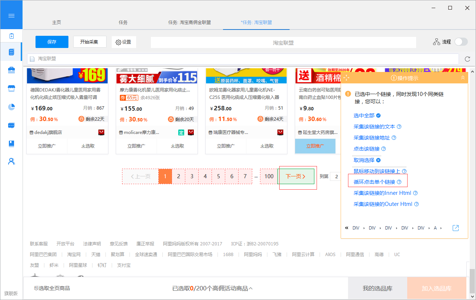Click the 上一页 previous page button
Viewport: 476px width, 300px height.
tap(141, 176)
